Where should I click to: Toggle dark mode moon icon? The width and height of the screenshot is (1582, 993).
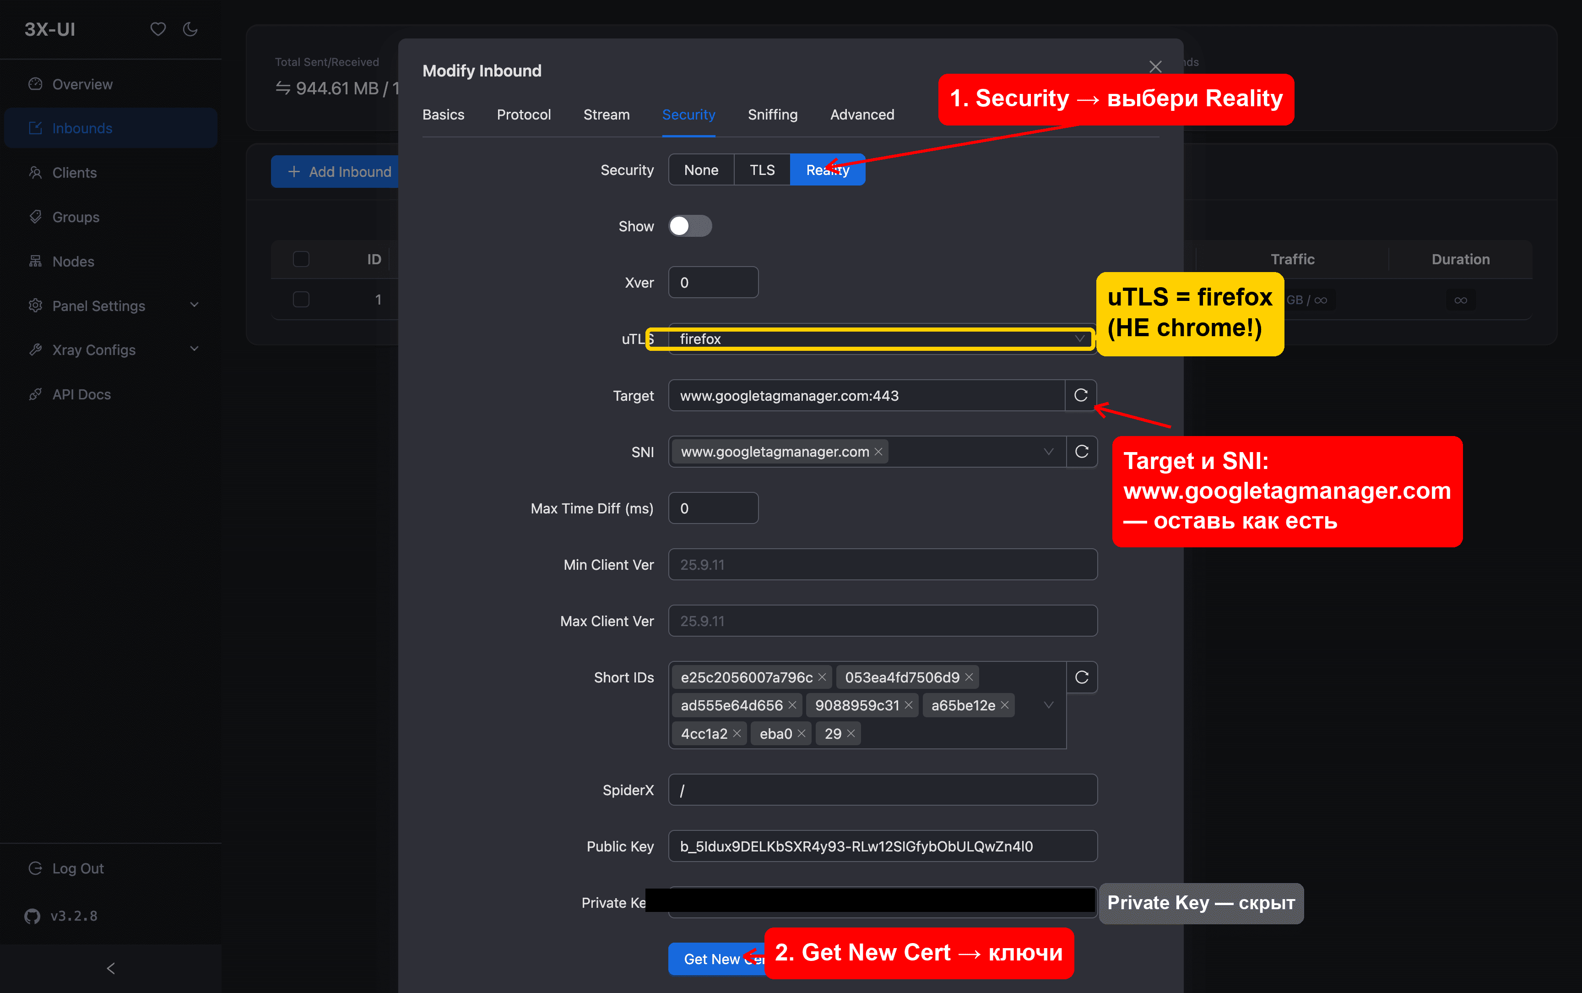pyautogui.click(x=190, y=29)
